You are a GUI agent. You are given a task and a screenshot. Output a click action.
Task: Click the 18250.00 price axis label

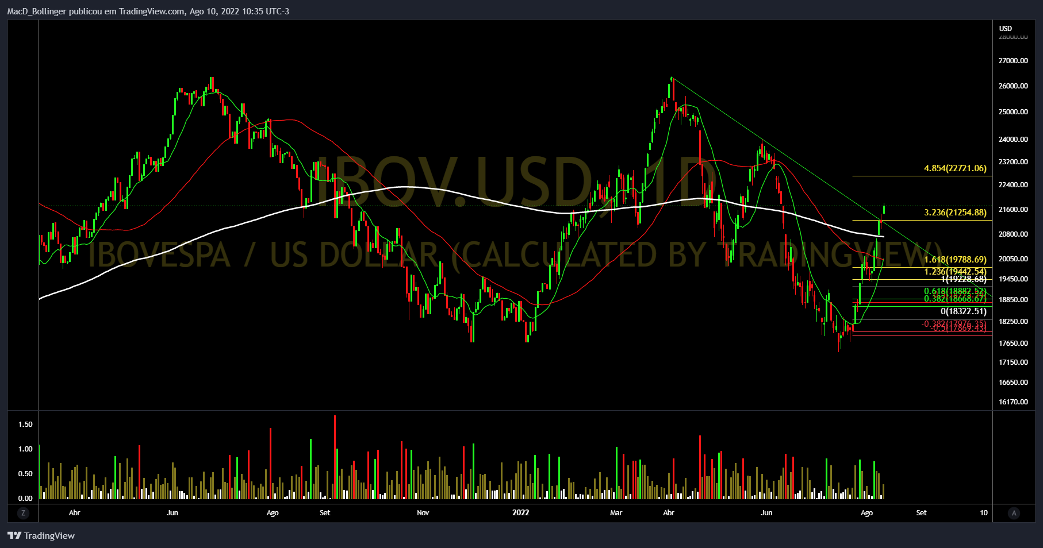[x=1013, y=322]
